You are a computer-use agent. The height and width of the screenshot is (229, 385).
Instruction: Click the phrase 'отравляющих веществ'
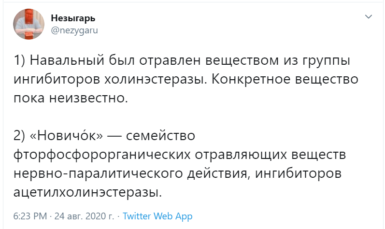(x=271, y=155)
